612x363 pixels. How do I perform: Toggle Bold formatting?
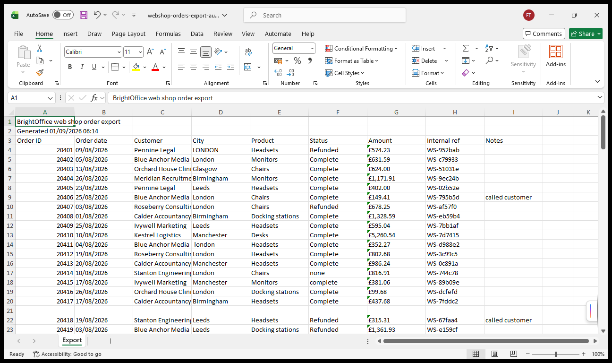(x=70, y=67)
